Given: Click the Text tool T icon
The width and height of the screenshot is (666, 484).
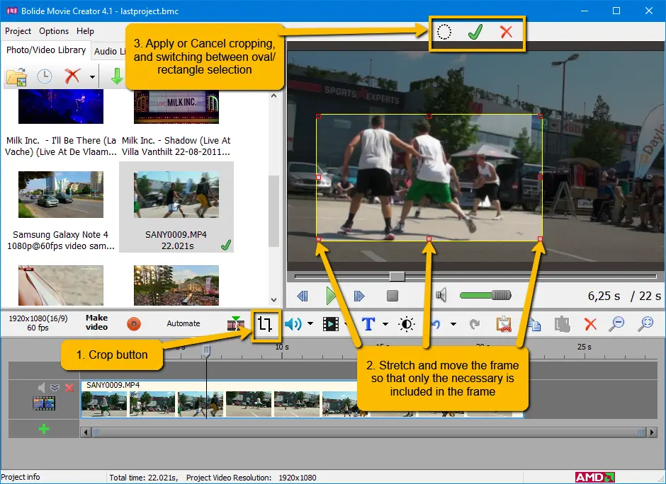Looking at the screenshot, I should click(368, 324).
